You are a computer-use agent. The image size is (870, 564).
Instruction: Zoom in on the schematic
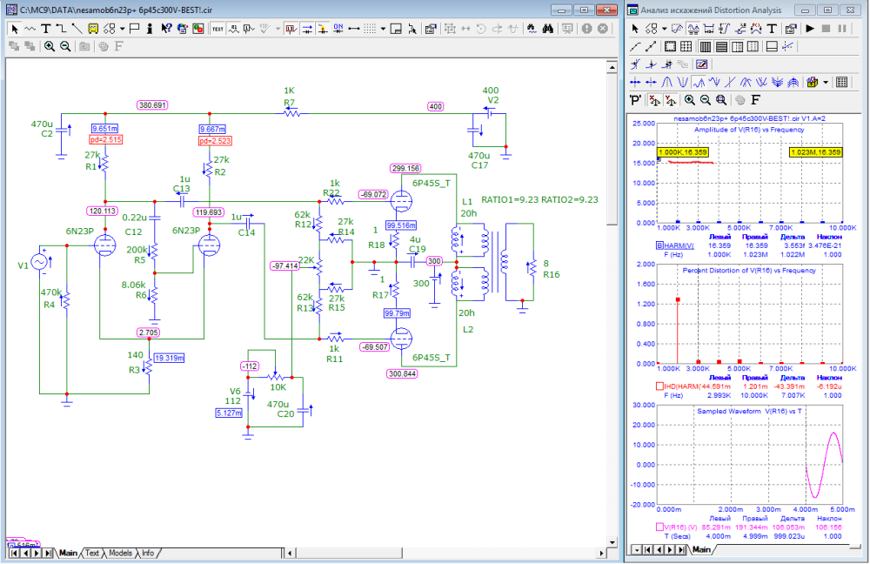click(50, 46)
